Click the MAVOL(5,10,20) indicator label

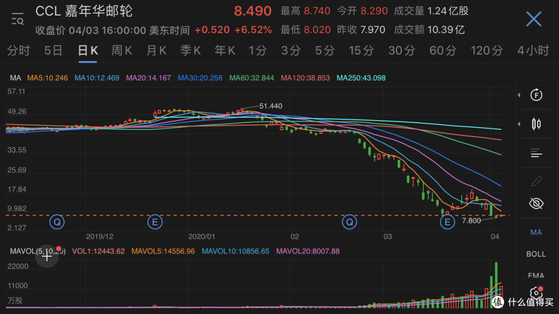click(38, 251)
